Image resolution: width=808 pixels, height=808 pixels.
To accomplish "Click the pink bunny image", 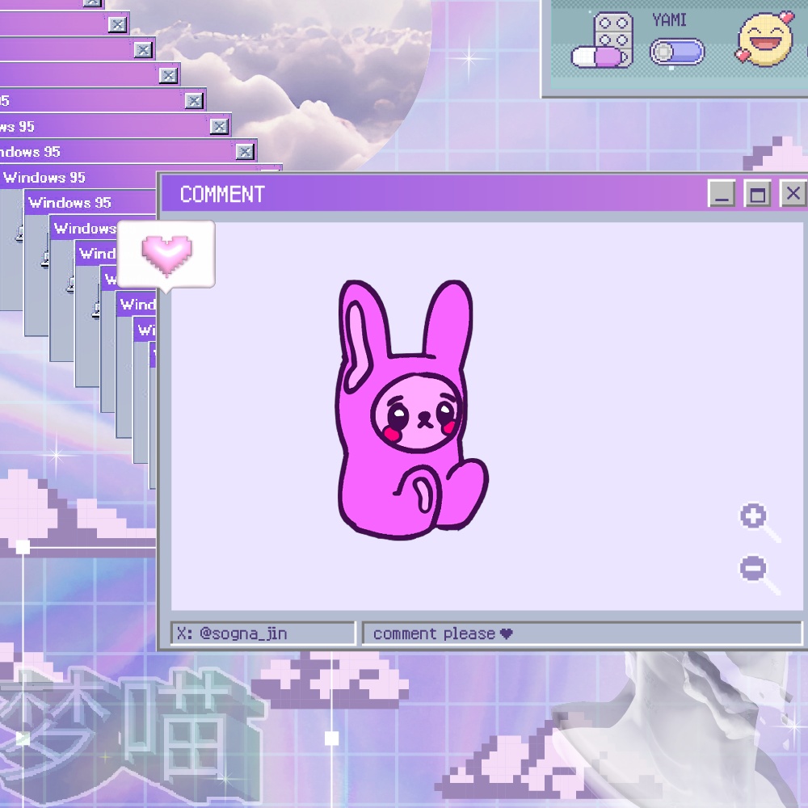I will (411, 410).
